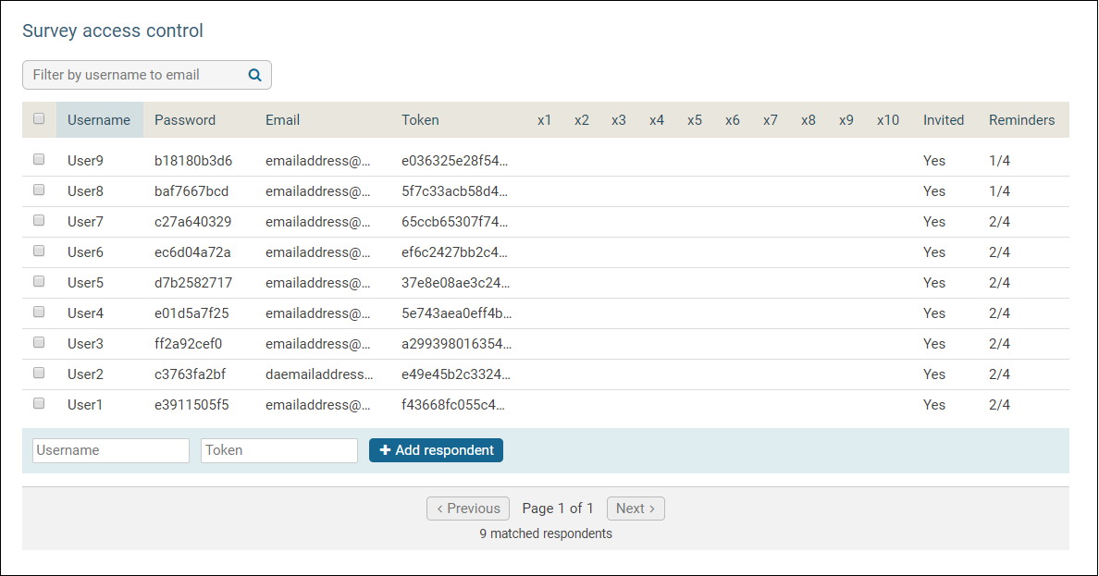Click token 65ccb65307f74…

click(454, 221)
